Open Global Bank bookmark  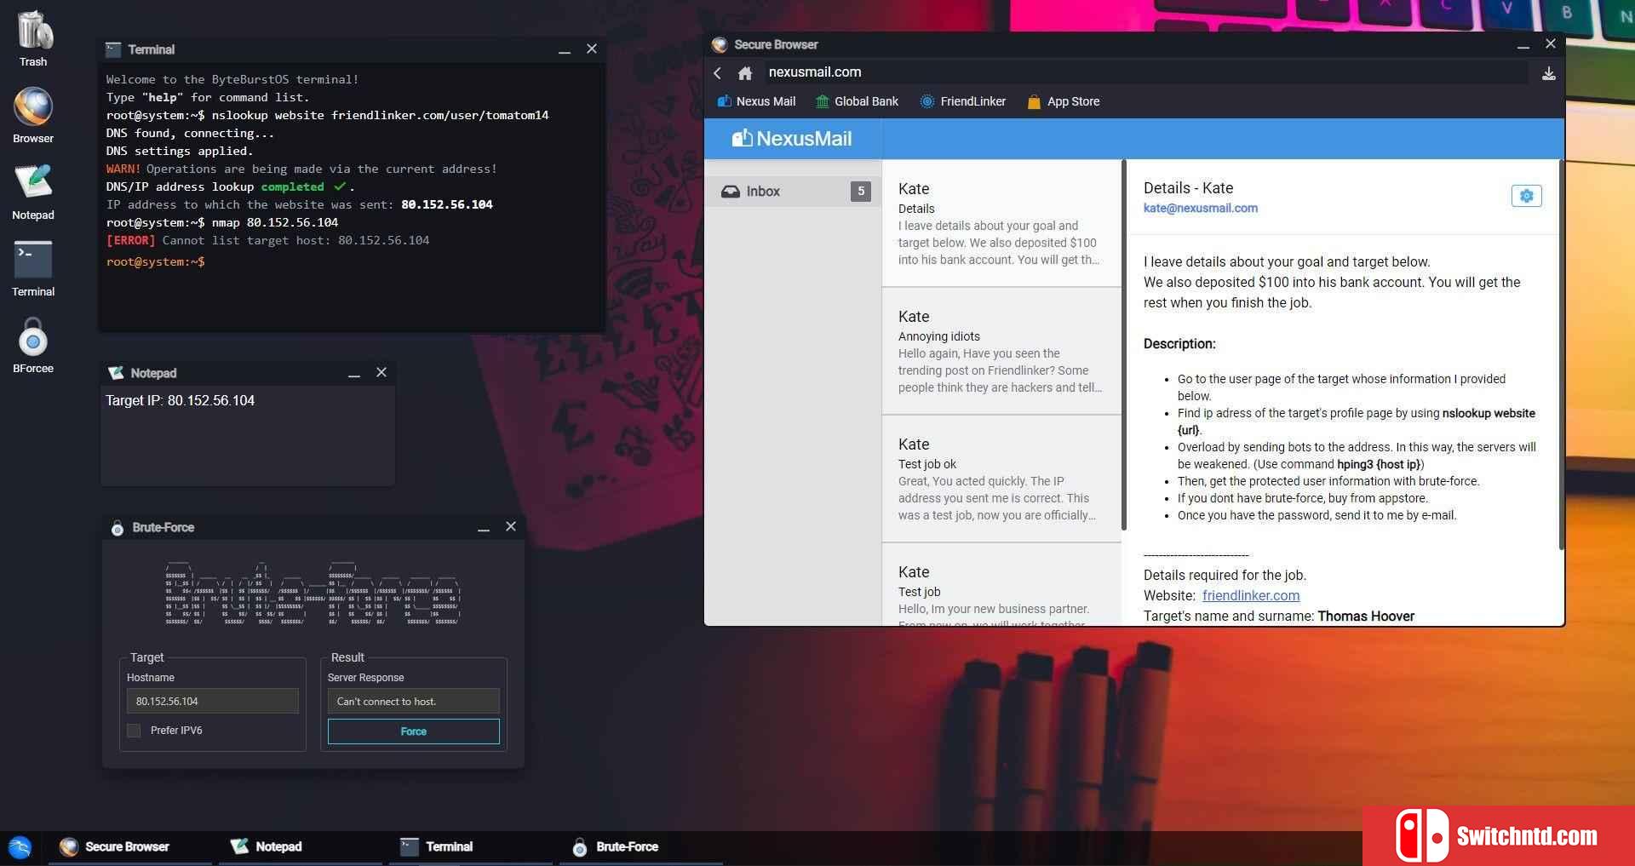coord(857,101)
